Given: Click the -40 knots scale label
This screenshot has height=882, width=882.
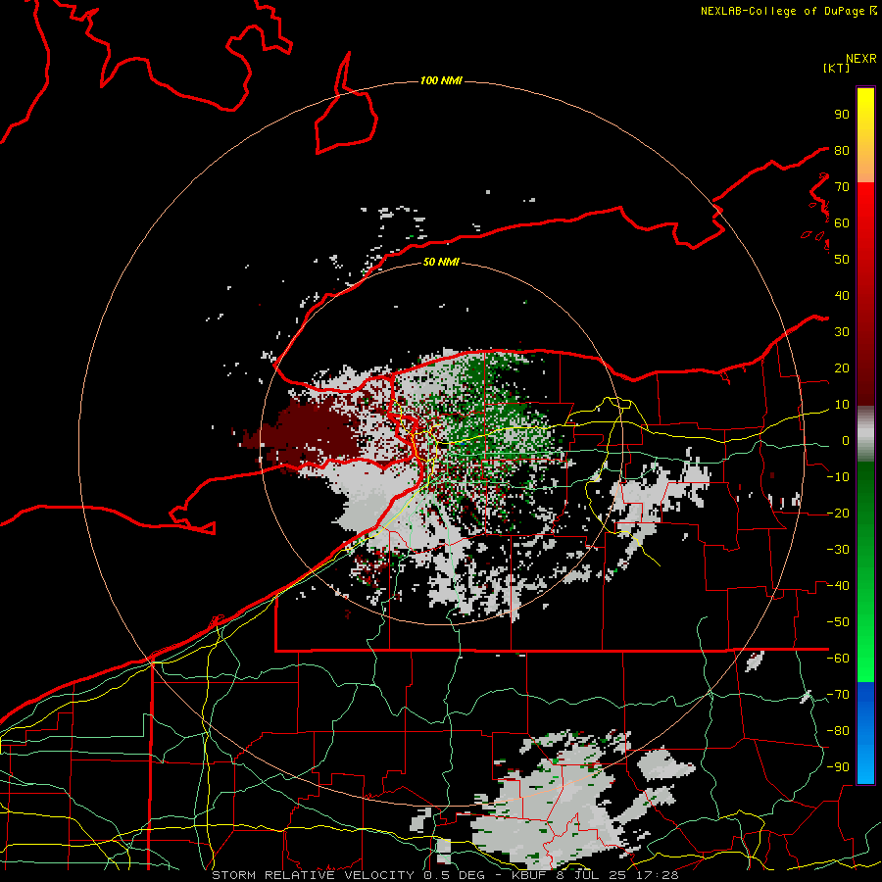Looking at the screenshot, I should pos(838,586).
